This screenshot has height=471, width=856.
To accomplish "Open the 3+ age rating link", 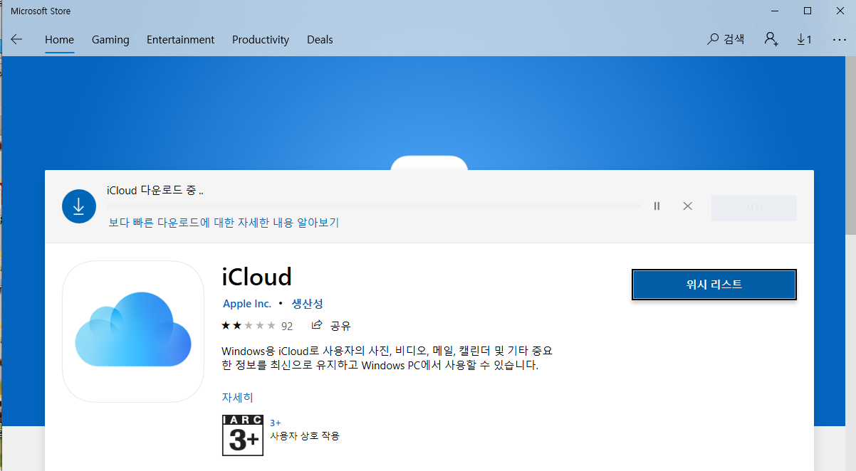I will tap(275, 423).
